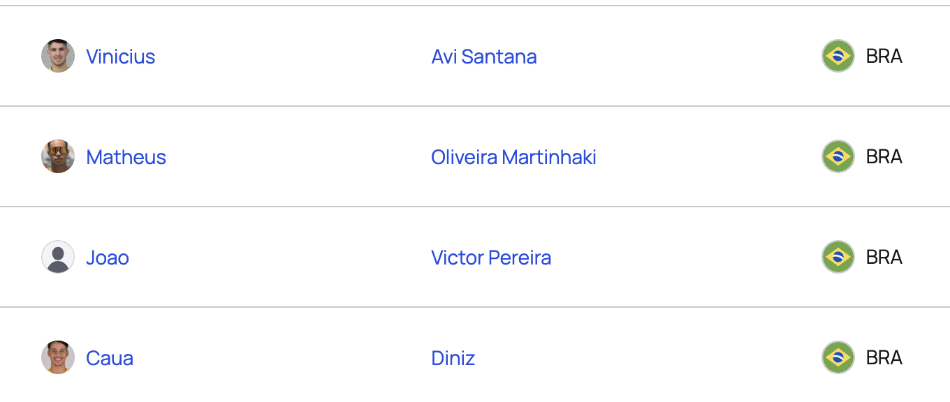Click the Brazil flag icon in Joao's row
The height and width of the screenshot is (402, 950).
pos(838,257)
